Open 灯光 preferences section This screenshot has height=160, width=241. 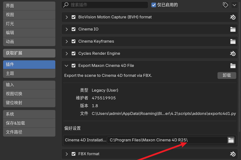click(x=29, y=24)
